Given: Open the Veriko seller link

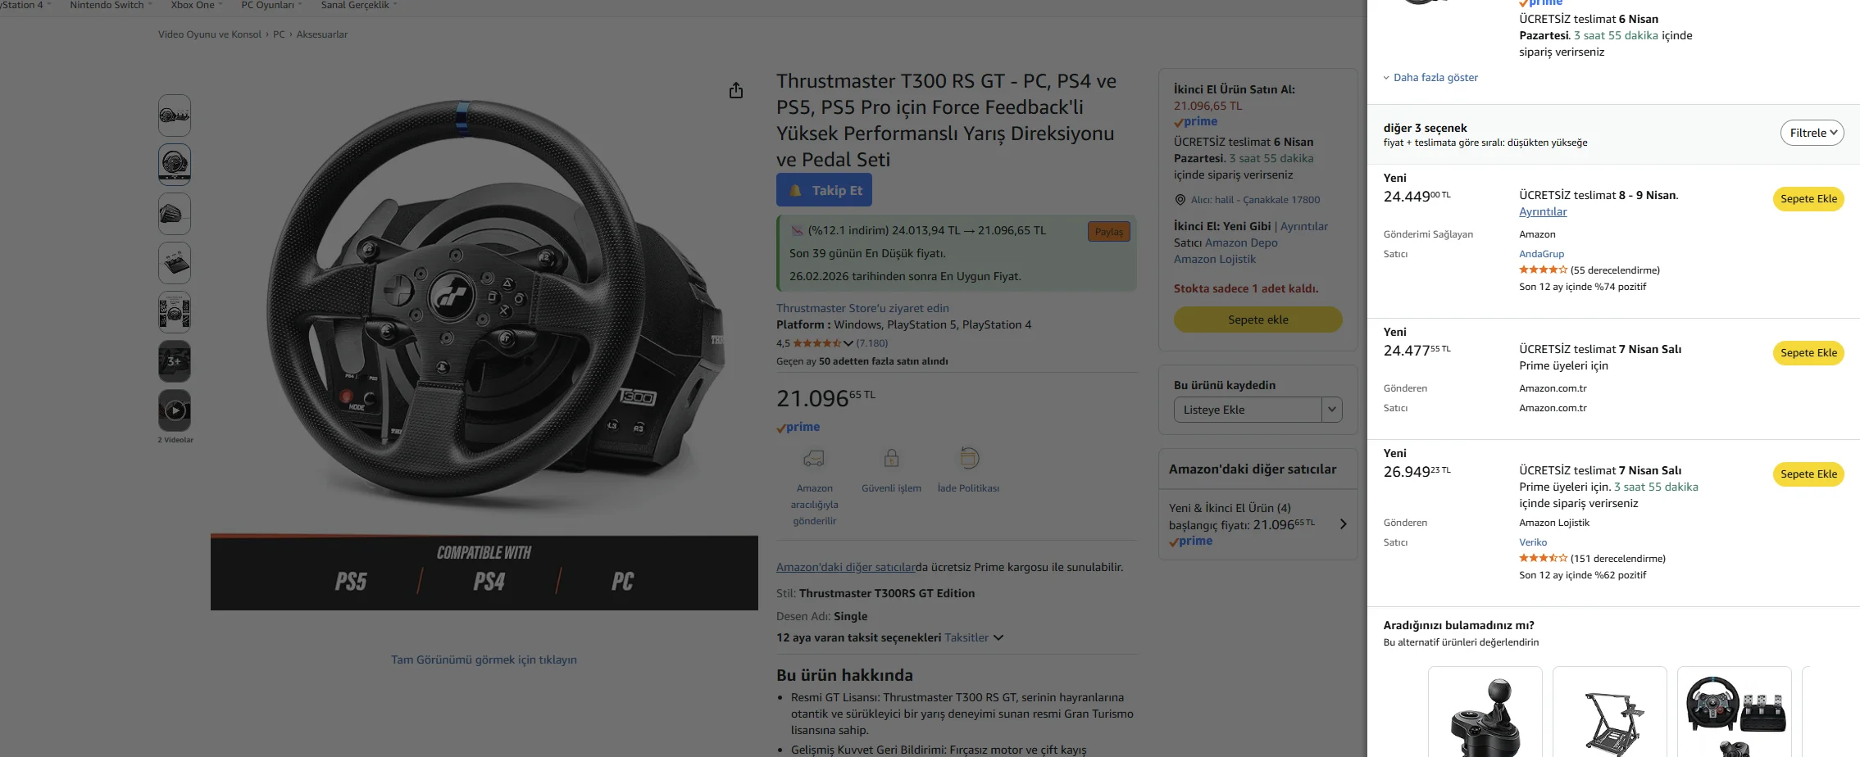Looking at the screenshot, I should tap(1533, 542).
